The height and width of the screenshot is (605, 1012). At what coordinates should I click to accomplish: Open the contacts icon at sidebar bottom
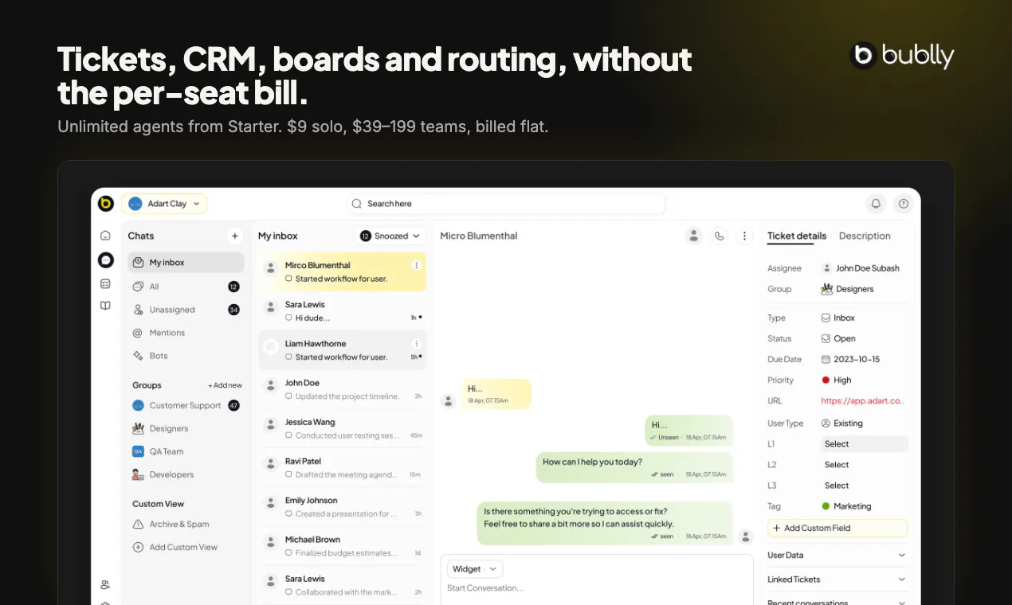[105, 584]
